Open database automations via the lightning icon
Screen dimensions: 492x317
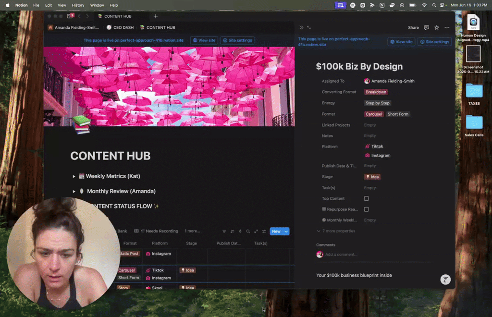click(240, 232)
